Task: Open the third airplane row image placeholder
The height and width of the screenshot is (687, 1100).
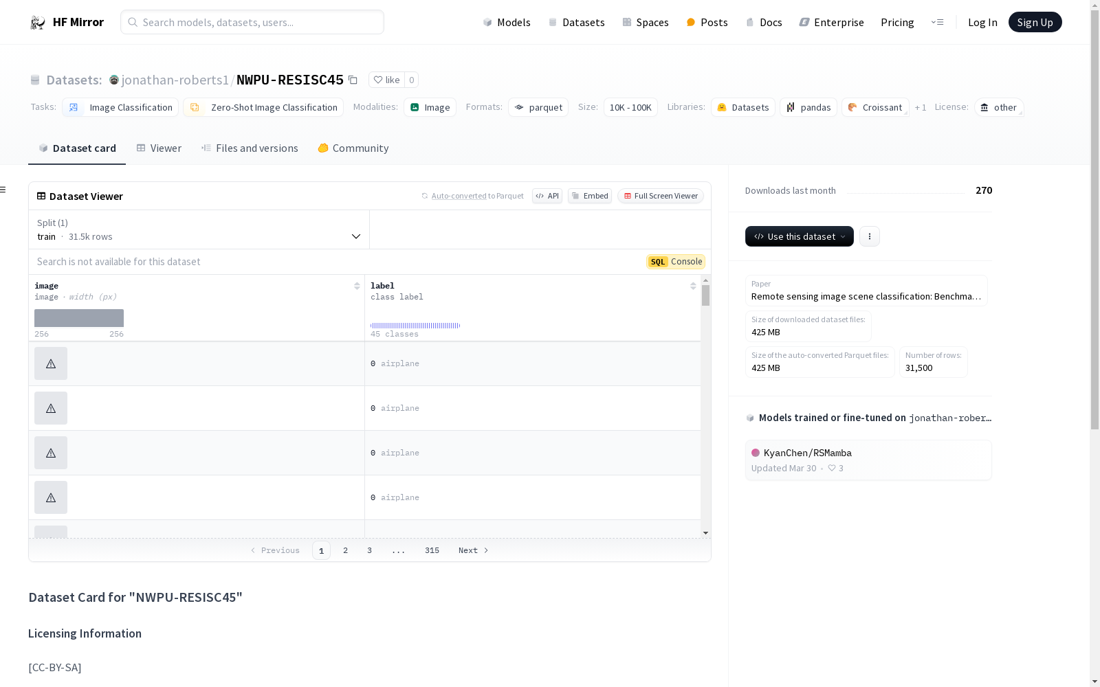Action: pyautogui.click(x=51, y=453)
